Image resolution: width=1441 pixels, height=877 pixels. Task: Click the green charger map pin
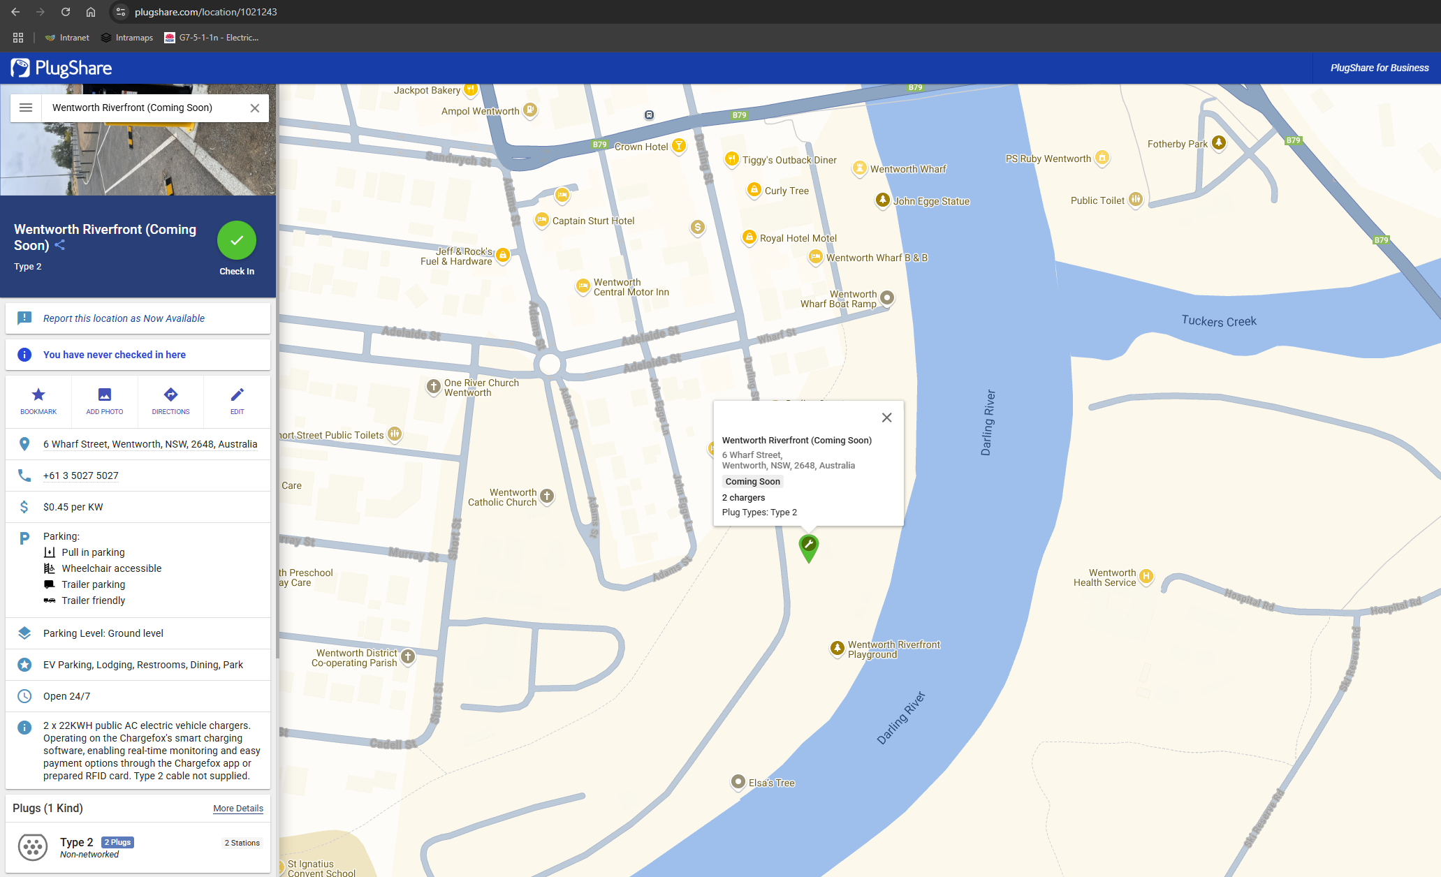808,547
